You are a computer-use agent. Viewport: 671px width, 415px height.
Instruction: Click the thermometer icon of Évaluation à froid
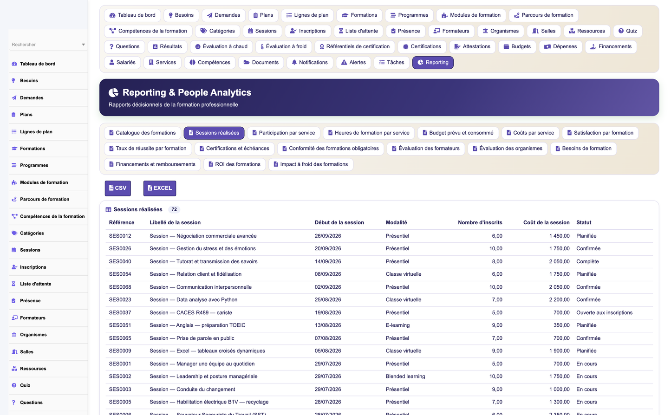(x=262, y=46)
